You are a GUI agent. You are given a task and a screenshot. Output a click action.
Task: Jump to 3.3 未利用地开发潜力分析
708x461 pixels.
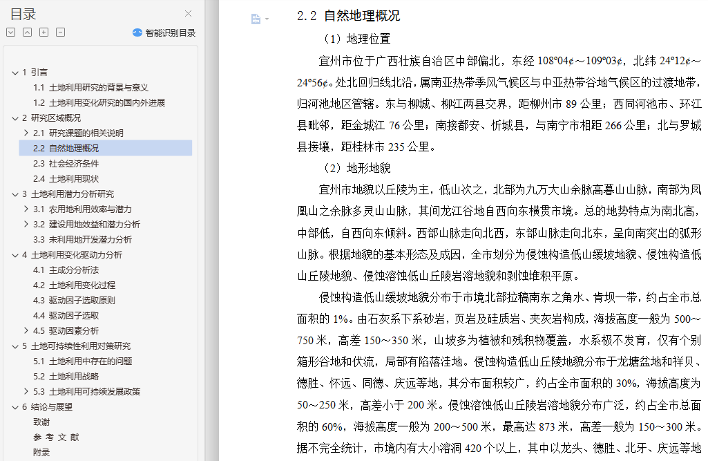coord(82,240)
